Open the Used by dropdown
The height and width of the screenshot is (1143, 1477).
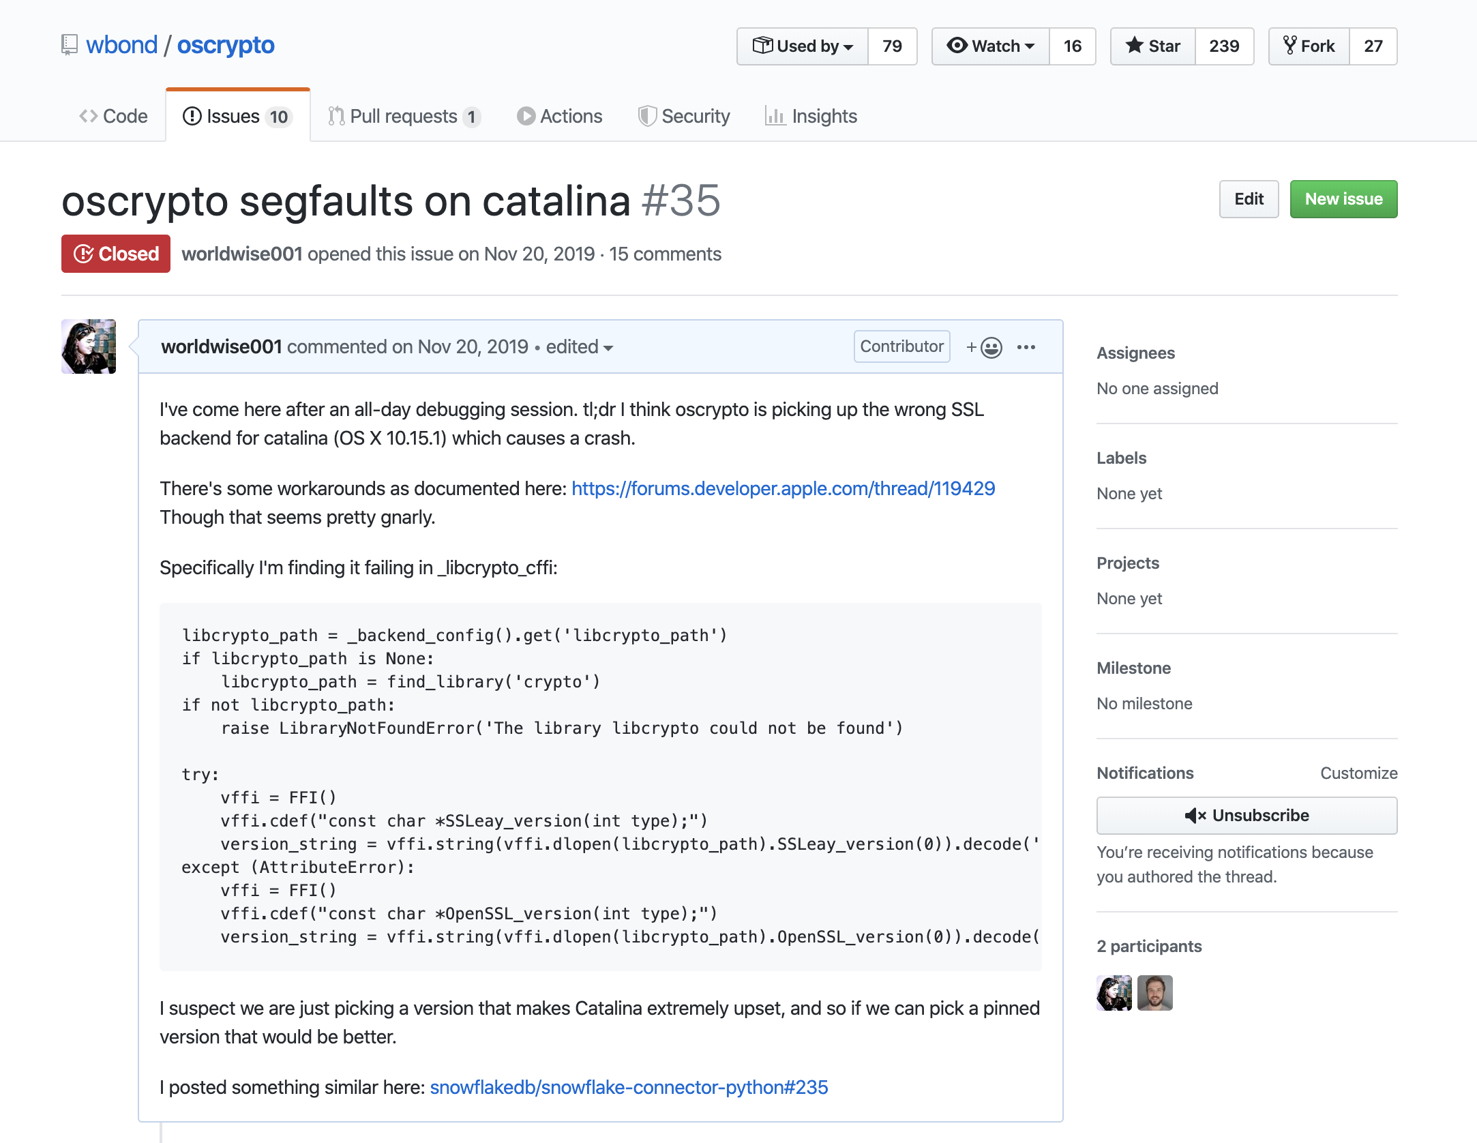(x=803, y=46)
